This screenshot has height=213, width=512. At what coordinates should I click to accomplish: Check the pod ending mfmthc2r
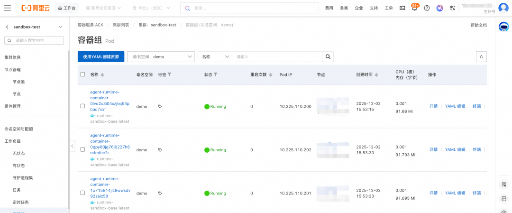click(82, 149)
